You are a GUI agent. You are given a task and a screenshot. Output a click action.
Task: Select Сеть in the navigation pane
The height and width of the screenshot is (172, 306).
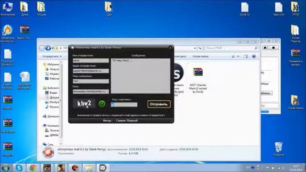(48, 144)
